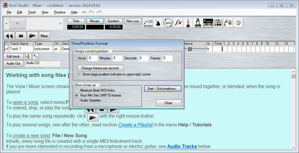Open the metronome tool

(158, 23)
